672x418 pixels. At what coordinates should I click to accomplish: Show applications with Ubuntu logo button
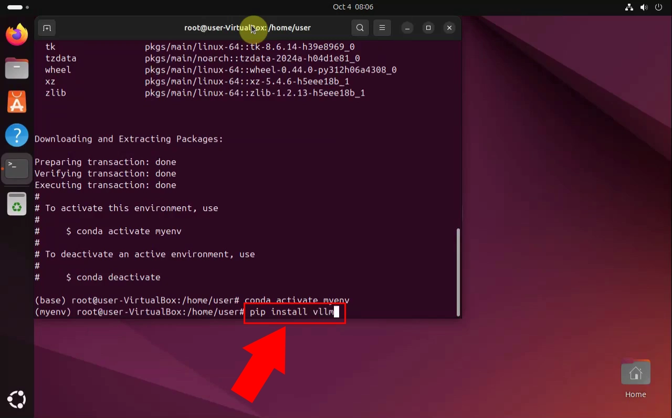point(17,400)
